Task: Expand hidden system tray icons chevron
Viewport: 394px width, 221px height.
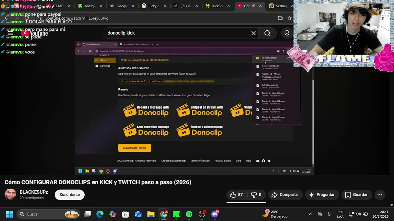Action: 311,214
